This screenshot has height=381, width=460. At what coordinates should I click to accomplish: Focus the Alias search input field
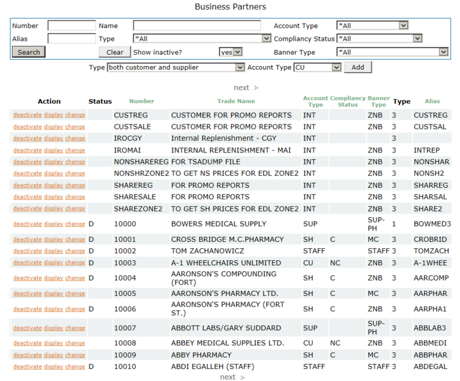pyautogui.click(x=72, y=39)
